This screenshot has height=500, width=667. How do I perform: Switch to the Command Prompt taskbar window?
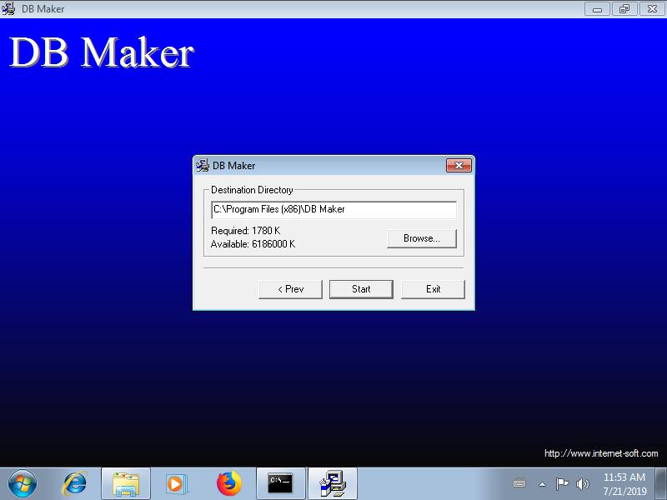click(x=280, y=483)
